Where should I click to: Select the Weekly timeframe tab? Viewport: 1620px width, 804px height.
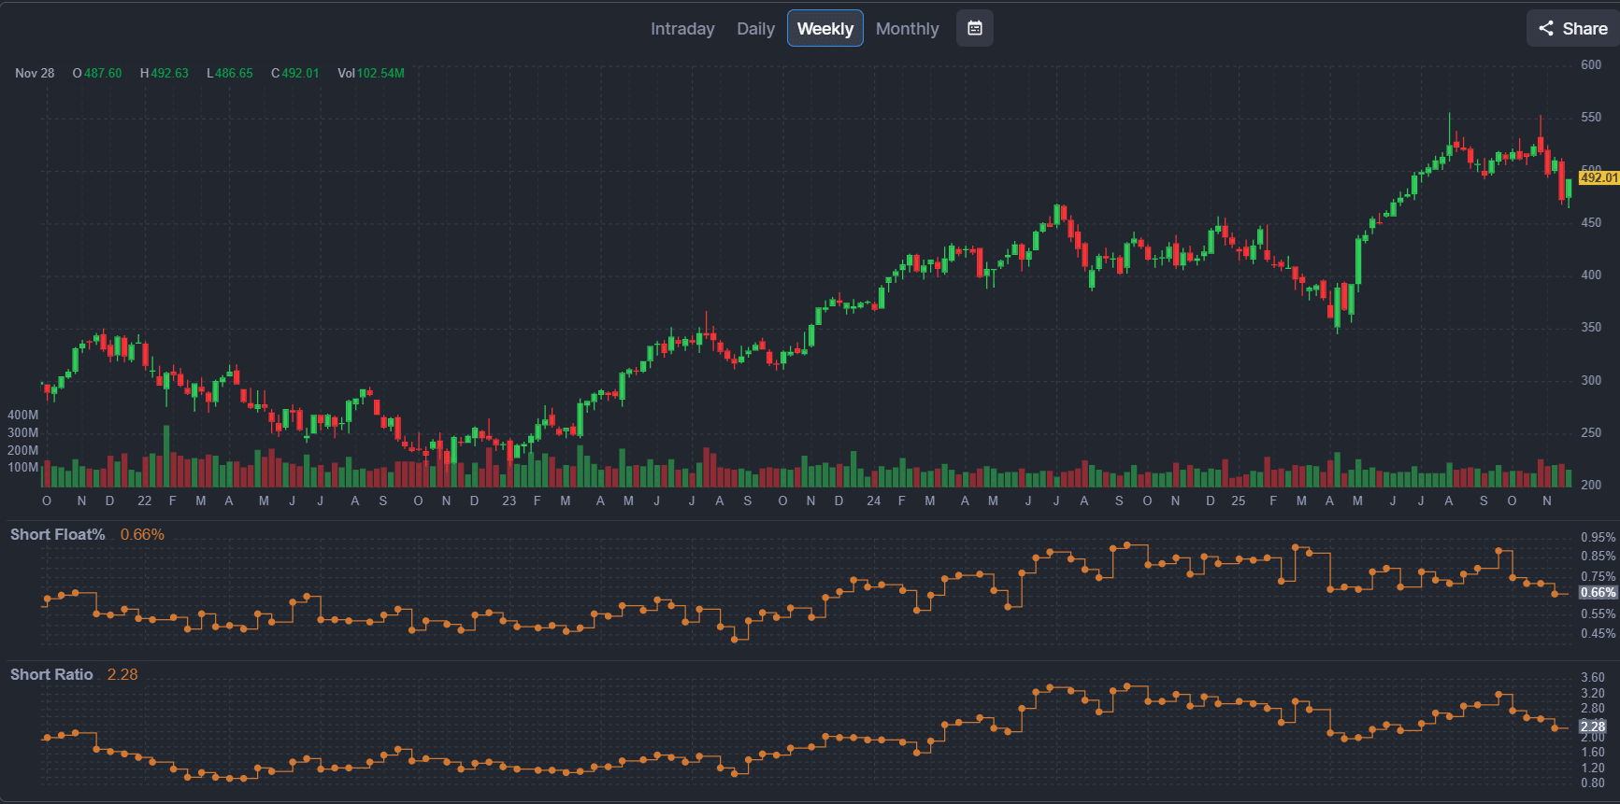click(x=824, y=29)
